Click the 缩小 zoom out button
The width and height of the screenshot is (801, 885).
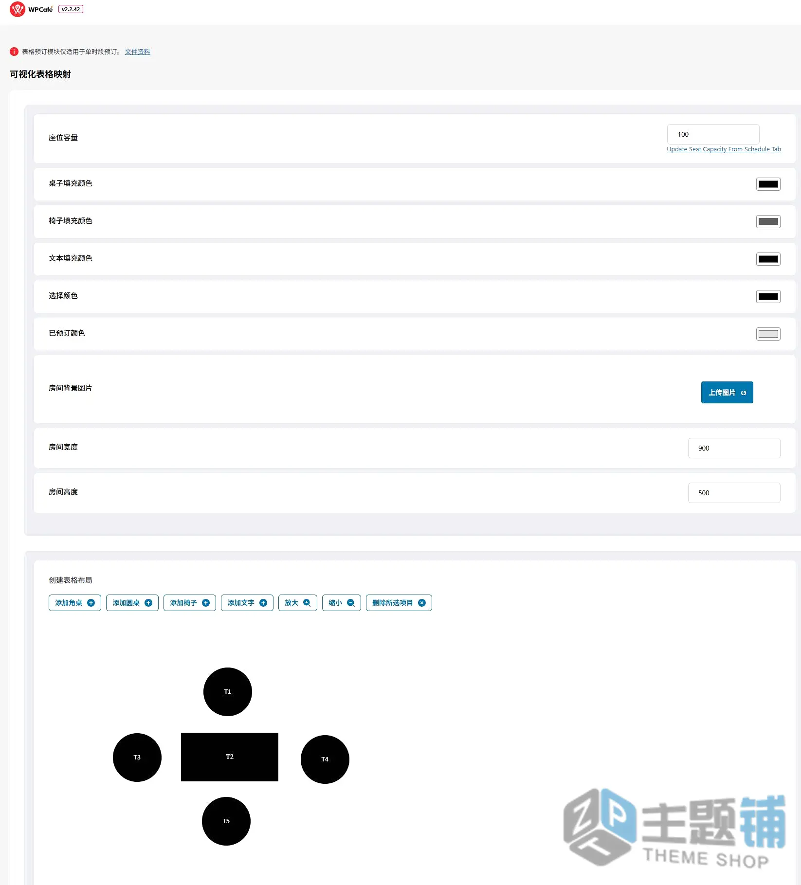(x=342, y=603)
